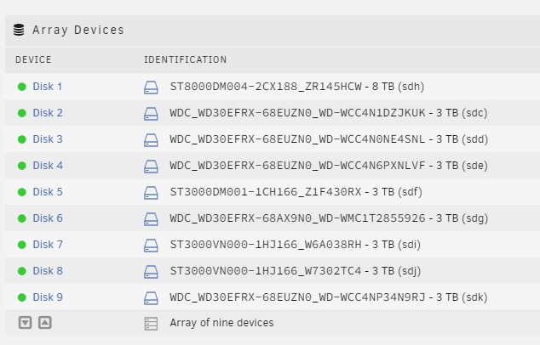Click the Array Devices database stack icon
Image resolution: width=540 pixels, height=345 pixels.
(19, 30)
